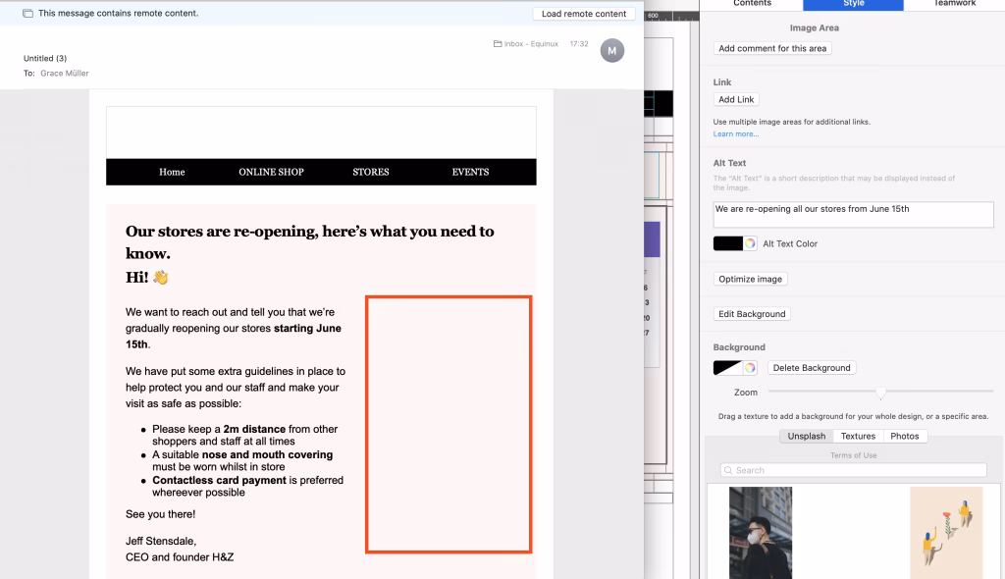Select the masked man photo thumbnail
The height and width of the screenshot is (579, 1005).
click(761, 532)
